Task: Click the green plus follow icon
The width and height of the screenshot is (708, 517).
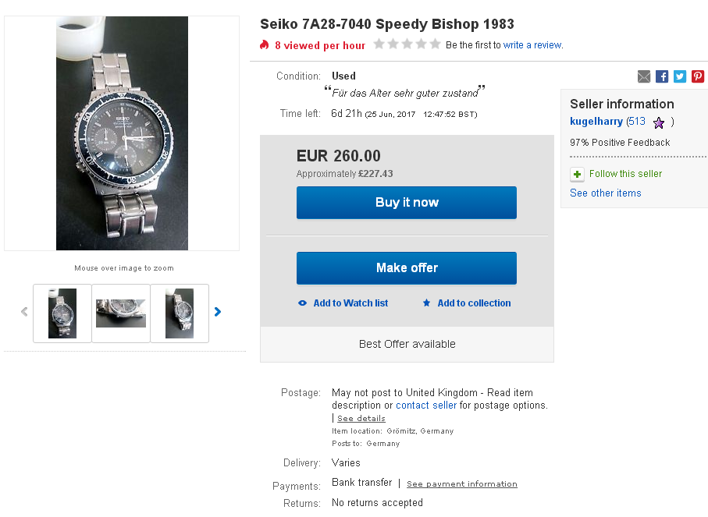Action: point(577,174)
